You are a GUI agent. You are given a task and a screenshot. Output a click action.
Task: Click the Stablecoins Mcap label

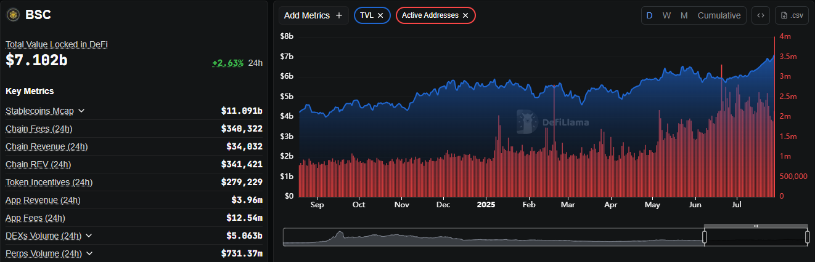point(39,111)
